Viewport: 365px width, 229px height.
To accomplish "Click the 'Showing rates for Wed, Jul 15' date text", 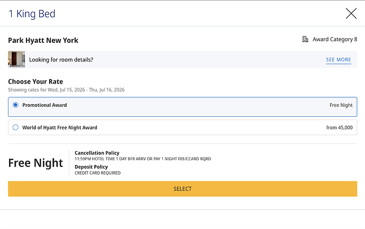I will click(x=66, y=90).
